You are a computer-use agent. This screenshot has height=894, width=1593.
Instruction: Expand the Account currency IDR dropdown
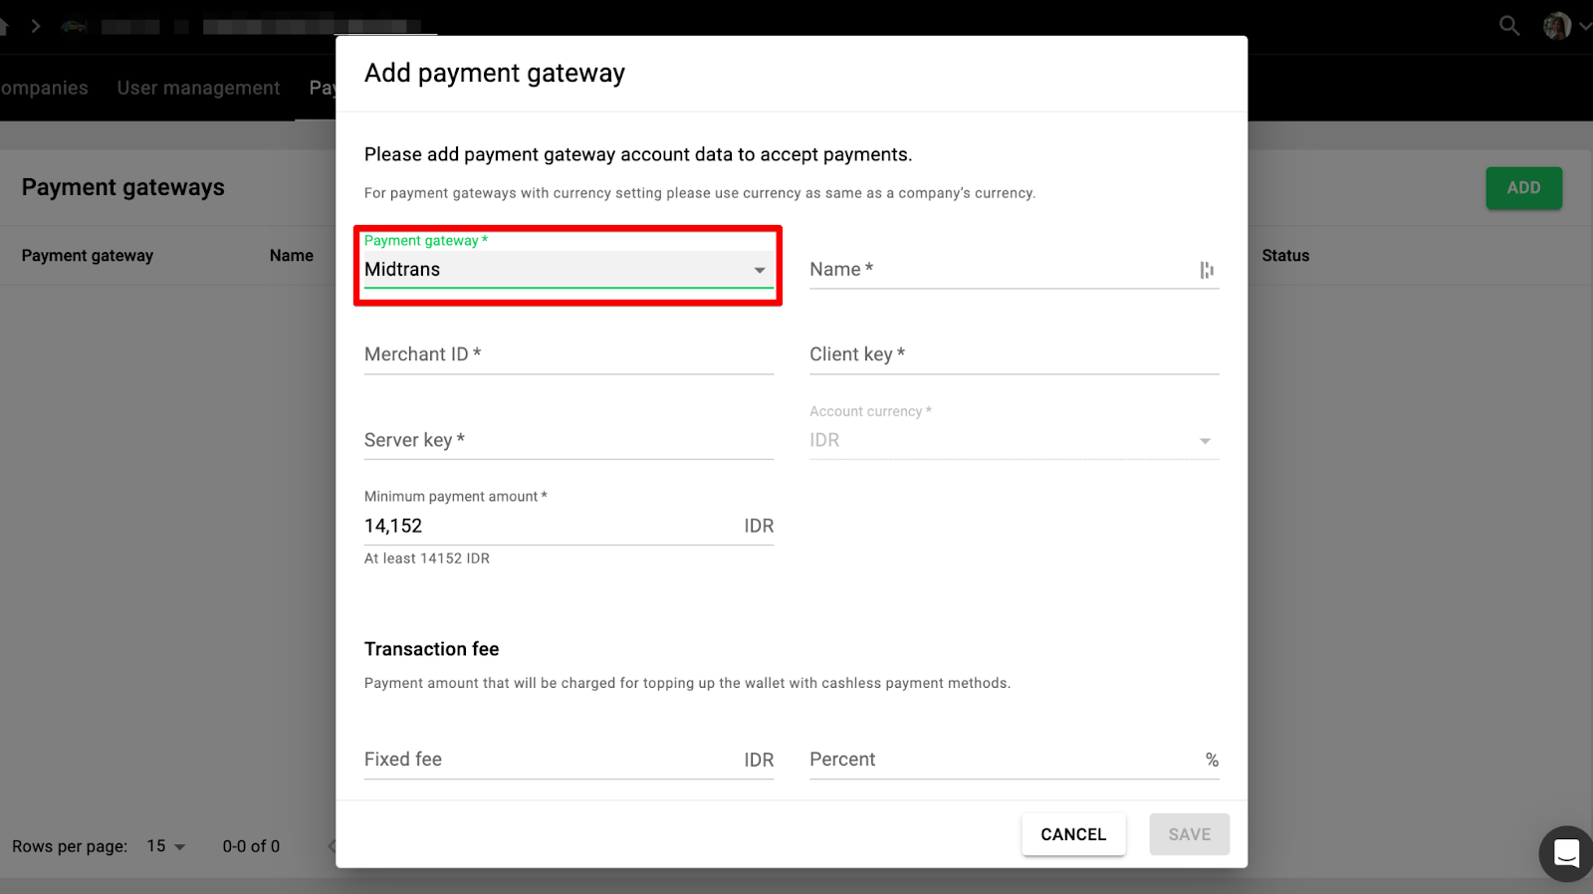(x=1014, y=440)
